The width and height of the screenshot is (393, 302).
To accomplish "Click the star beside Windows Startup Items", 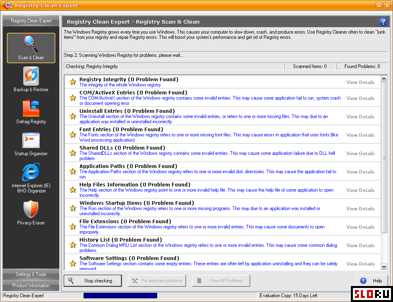I will (x=73, y=208).
